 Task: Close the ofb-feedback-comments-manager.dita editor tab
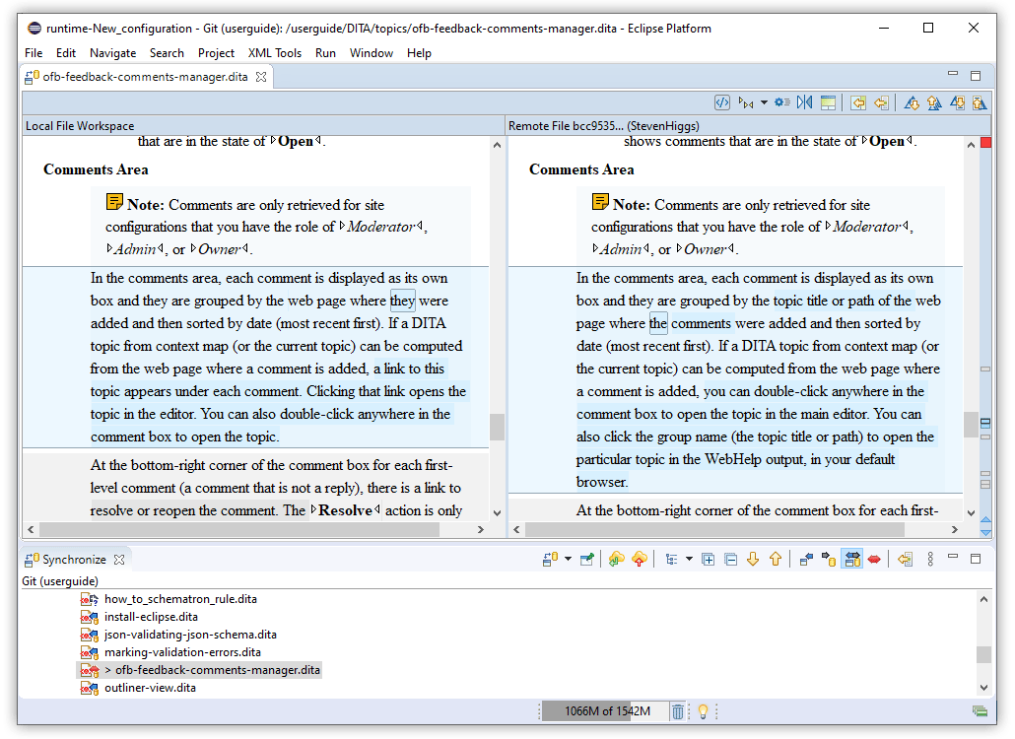coord(261,76)
